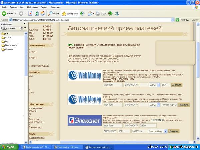
Task: Click the 20090928 date field
Action: (139, 131)
